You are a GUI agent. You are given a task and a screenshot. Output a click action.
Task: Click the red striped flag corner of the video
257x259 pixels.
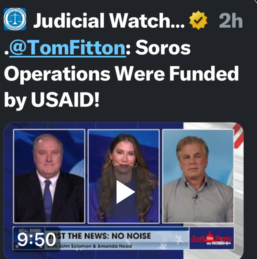tap(238, 135)
